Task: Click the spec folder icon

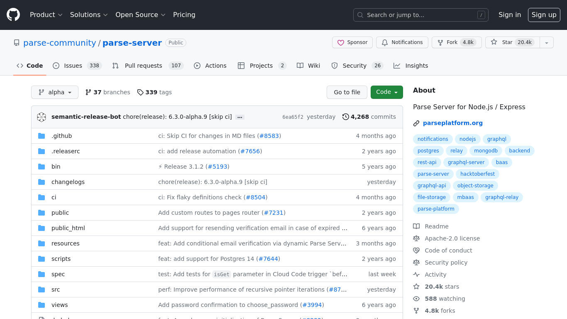Action: pos(42,274)
